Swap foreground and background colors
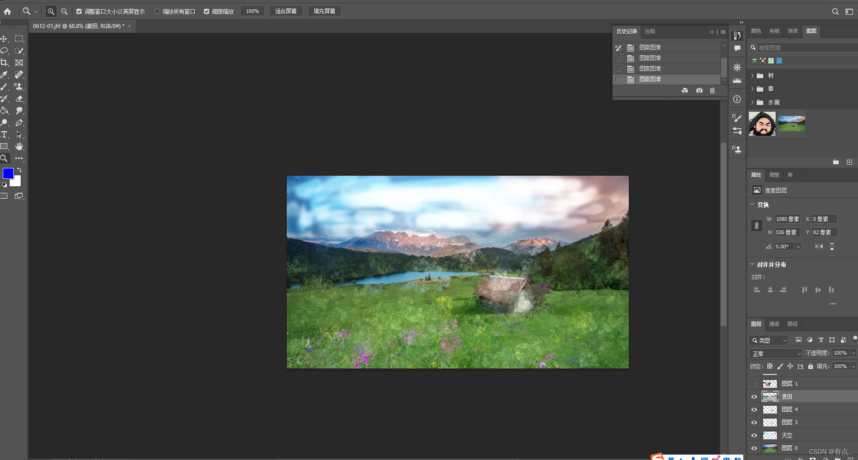The image size is (858, 460). [x=19, y=170]
